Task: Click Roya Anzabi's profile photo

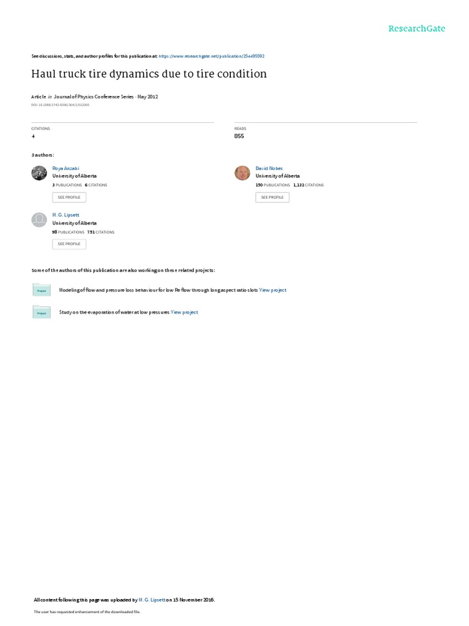Action: 39,173
